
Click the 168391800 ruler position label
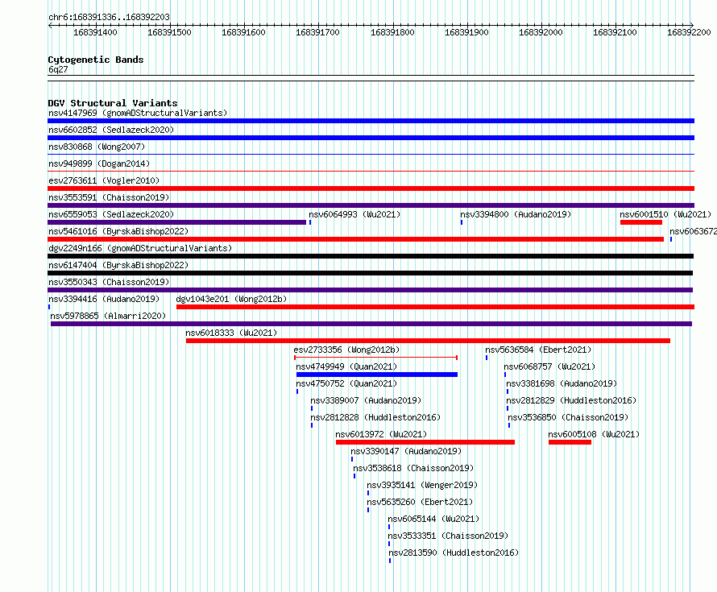tap(392, 32)
